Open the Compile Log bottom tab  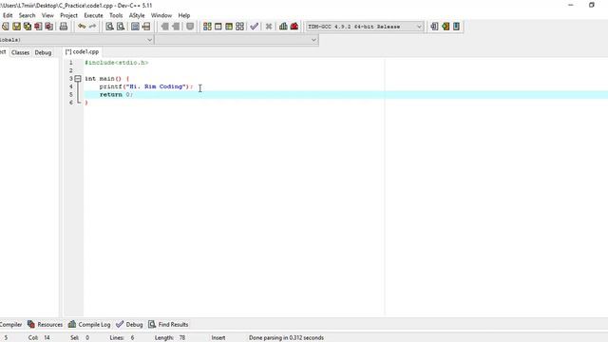coord(89,325)
